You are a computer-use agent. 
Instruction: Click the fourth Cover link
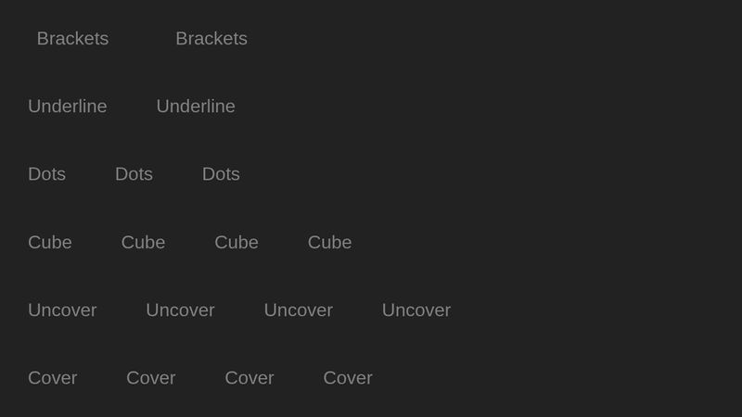[x=348, y=378]
